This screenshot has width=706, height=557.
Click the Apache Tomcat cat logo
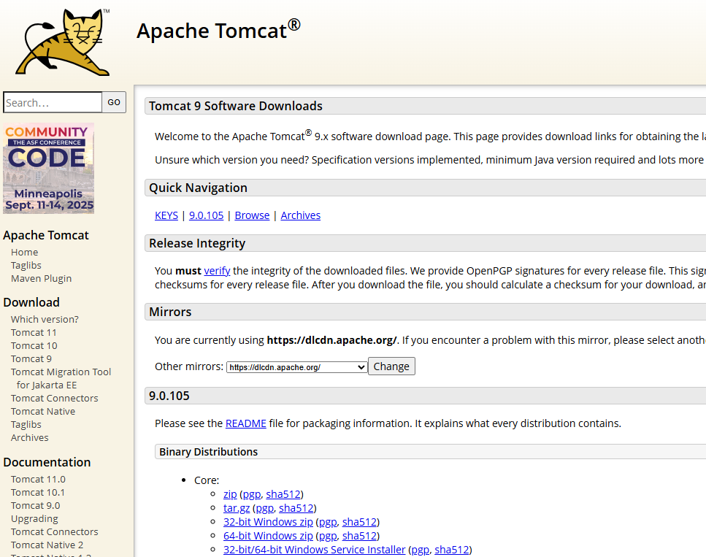point(63,42)
